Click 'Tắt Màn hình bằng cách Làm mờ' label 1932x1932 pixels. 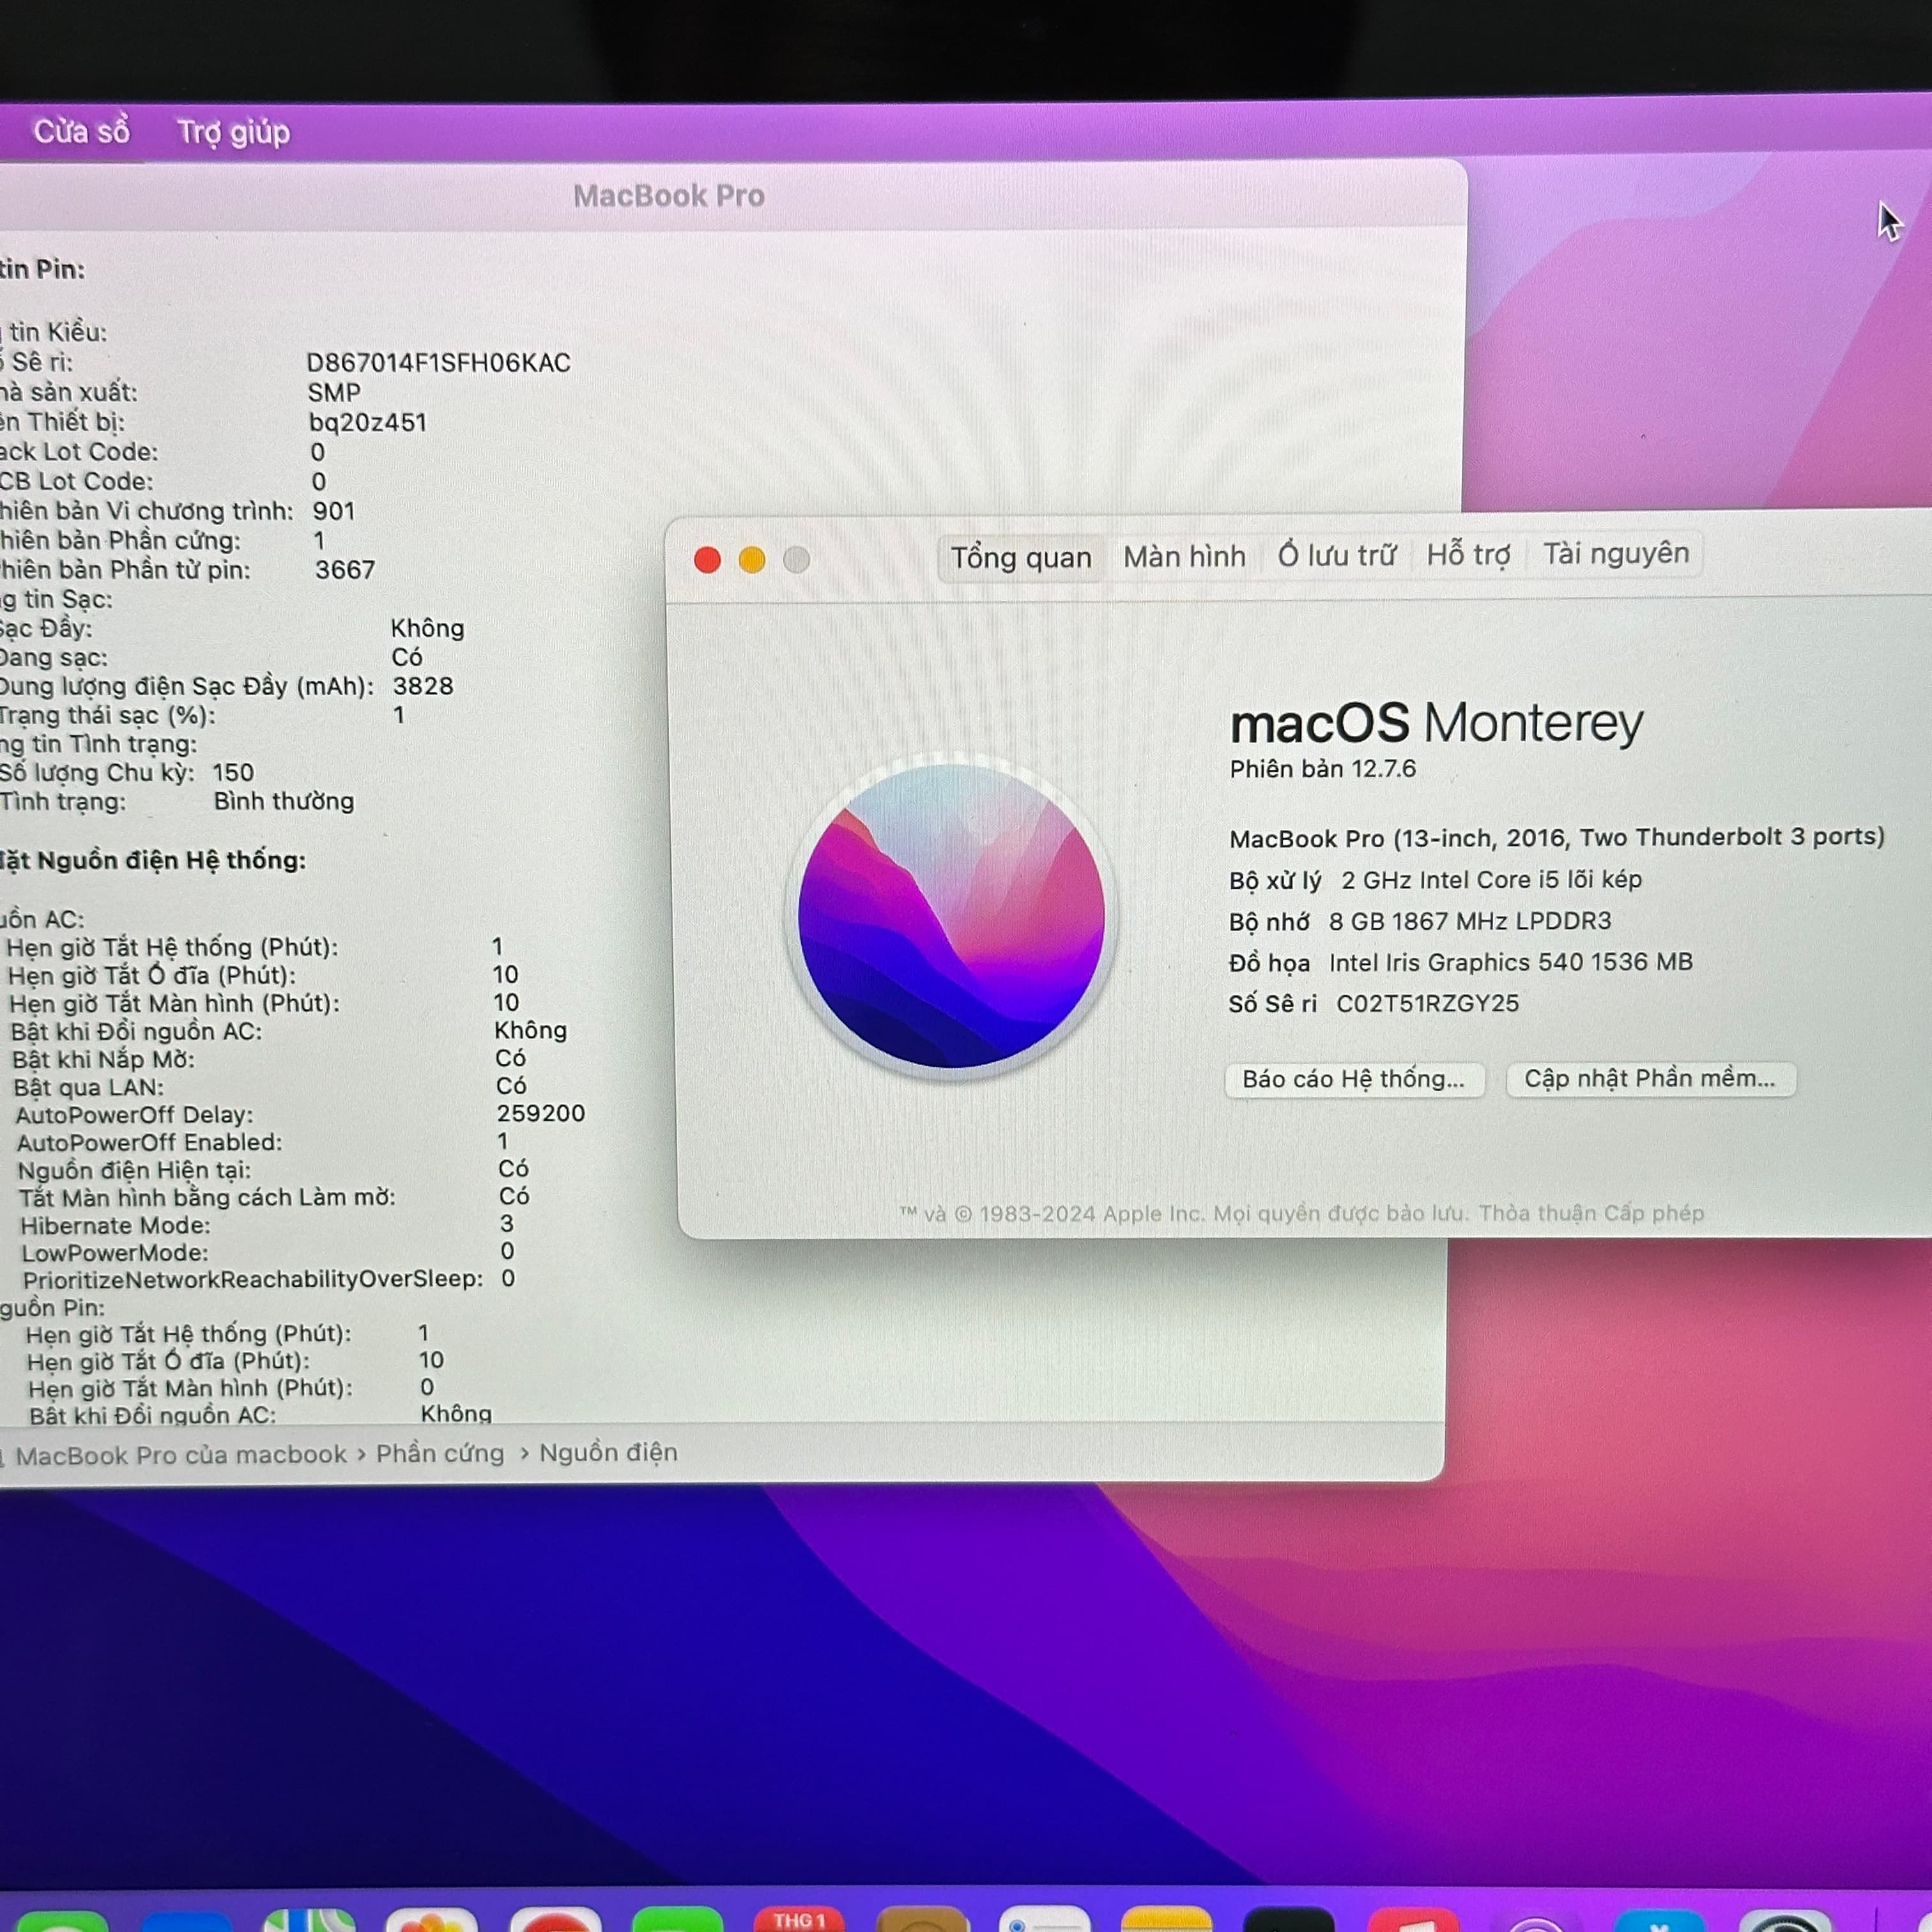[207, 1197]
